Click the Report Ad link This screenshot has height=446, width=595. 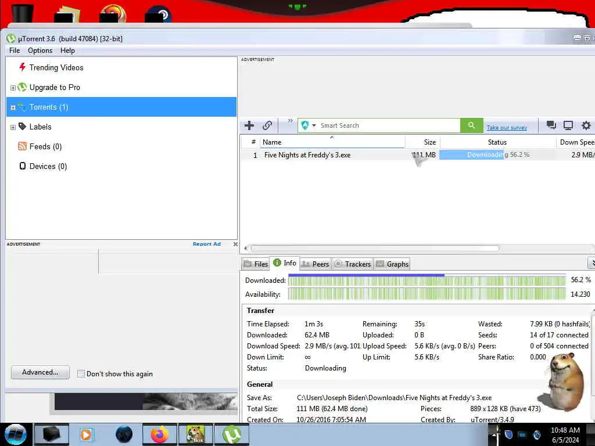[206, 244]
